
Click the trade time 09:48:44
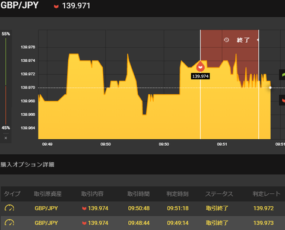[139, 223]
